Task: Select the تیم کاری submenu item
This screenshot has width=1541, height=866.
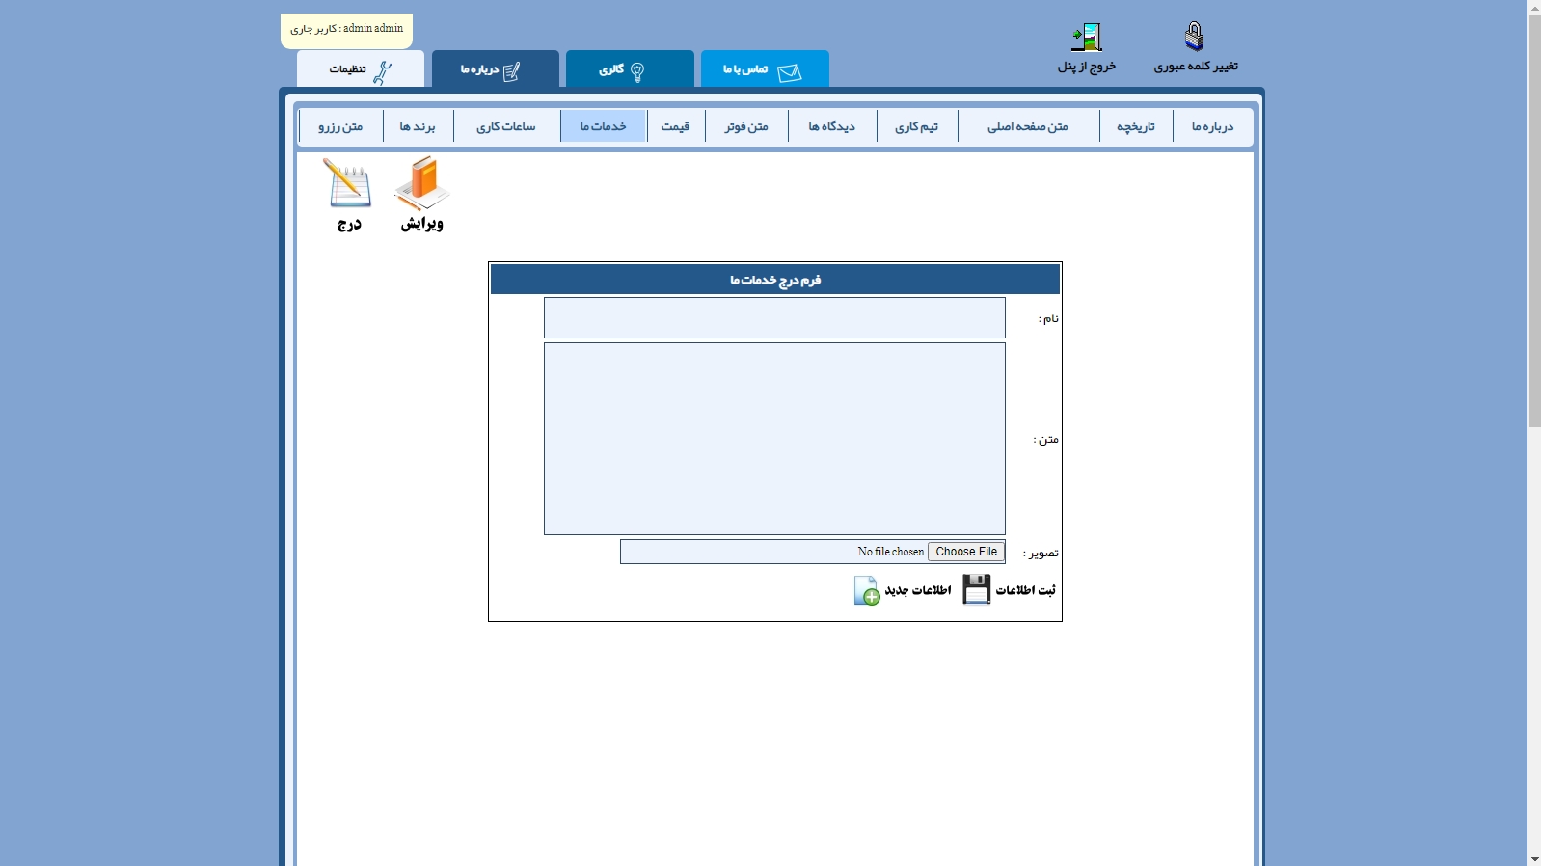Action: coord(917,126)
